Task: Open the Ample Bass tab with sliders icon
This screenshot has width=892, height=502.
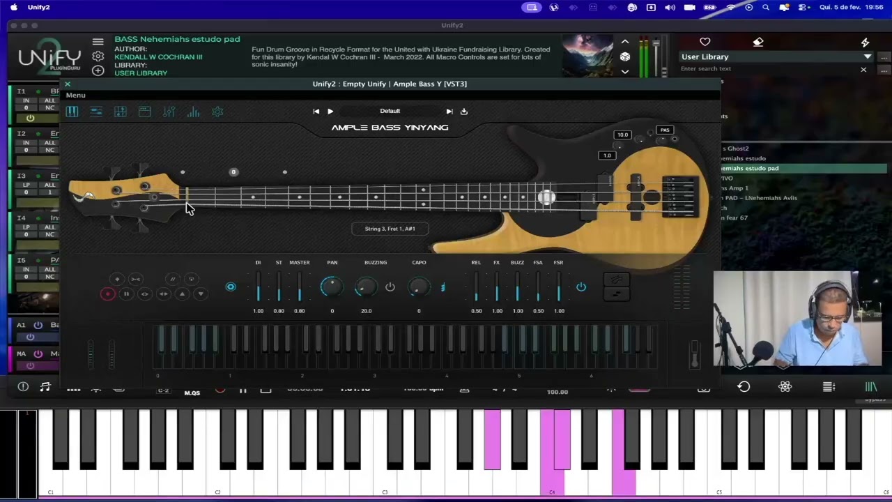Action: point(96,112)
